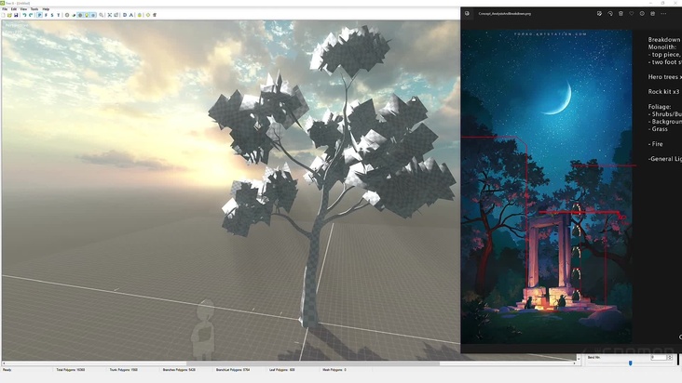Click the Open folder toolbar icon
Screen dimensions: 682x383
point(9,15)
